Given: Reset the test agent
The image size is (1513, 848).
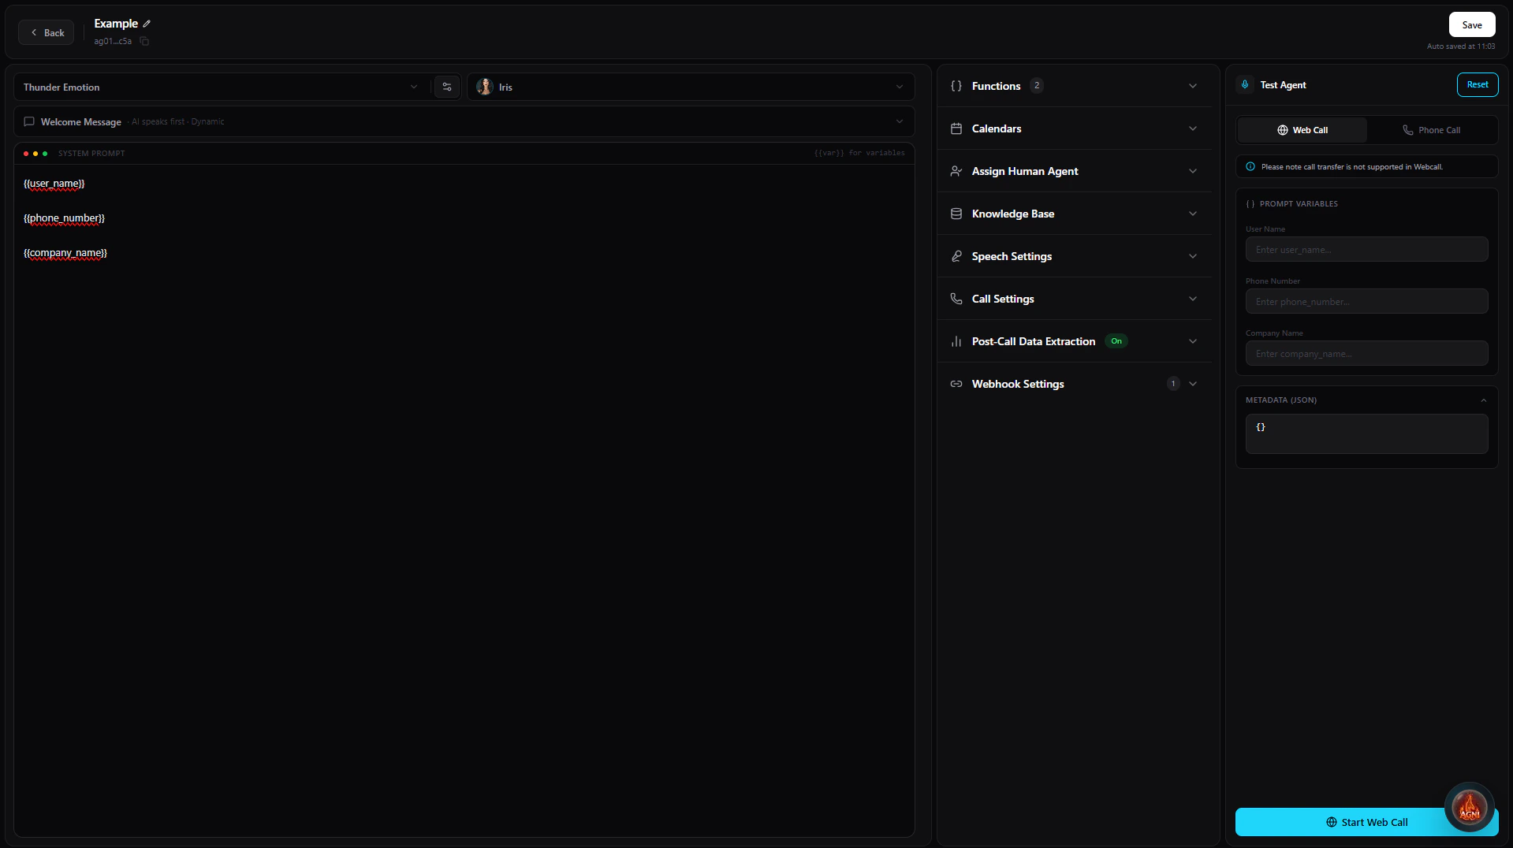Looking at the screenshot, I should [x=1478, y=84].
